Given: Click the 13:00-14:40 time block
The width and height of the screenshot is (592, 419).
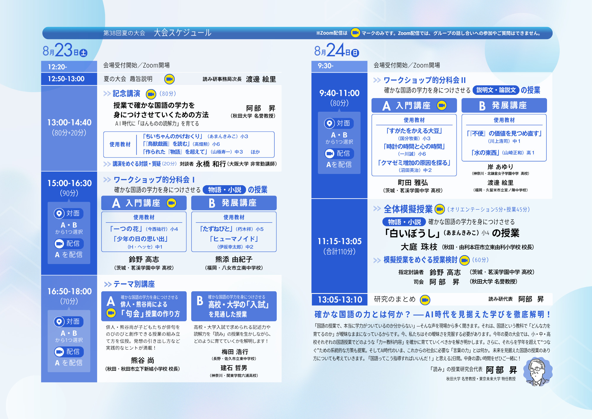Looking at the screenshot, I should click(x=69, y=128).
